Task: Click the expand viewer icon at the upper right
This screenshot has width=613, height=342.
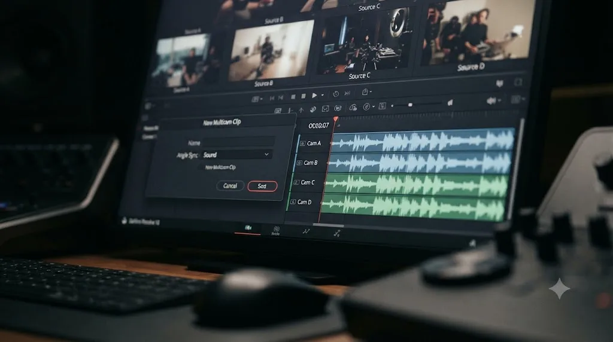Action: (518, 83)
